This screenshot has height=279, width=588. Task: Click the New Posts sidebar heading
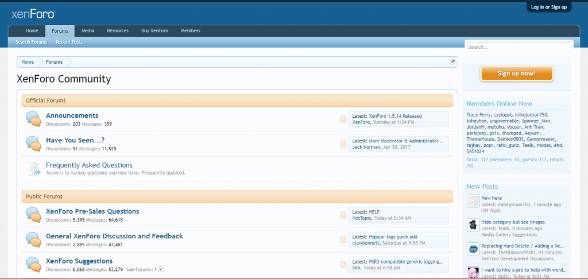click(x=482, y=187)
